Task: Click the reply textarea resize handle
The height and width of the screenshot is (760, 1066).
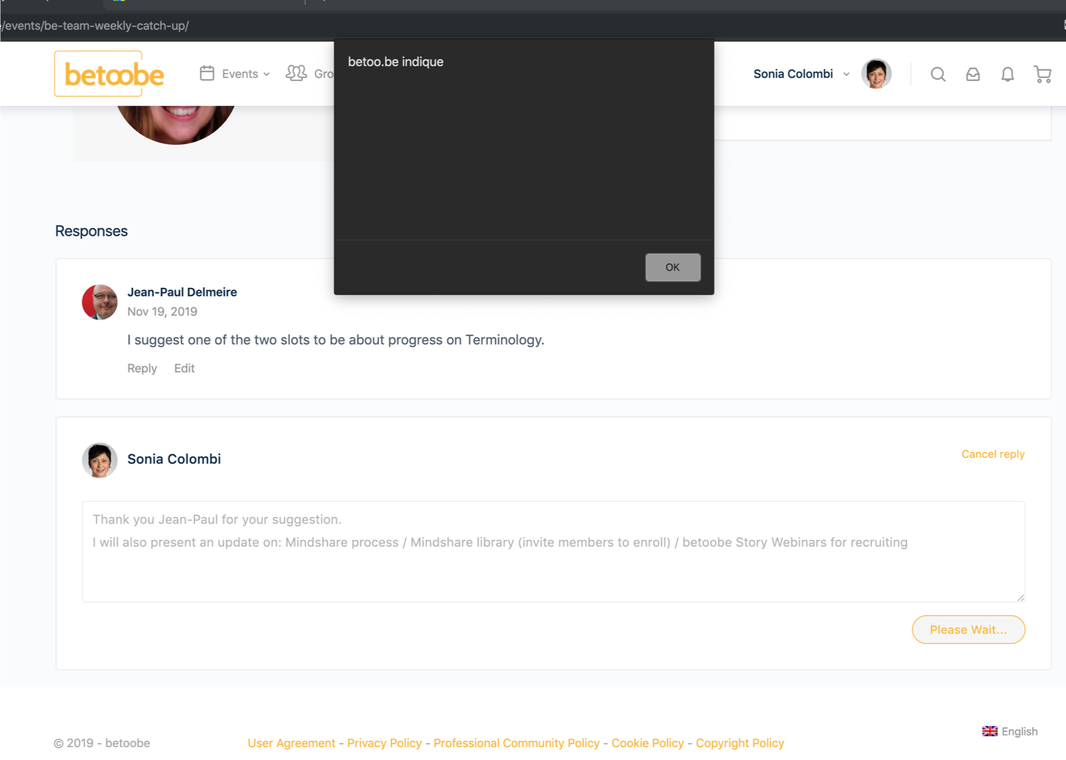Action: pyautogui.click(x=1020, y=597)
